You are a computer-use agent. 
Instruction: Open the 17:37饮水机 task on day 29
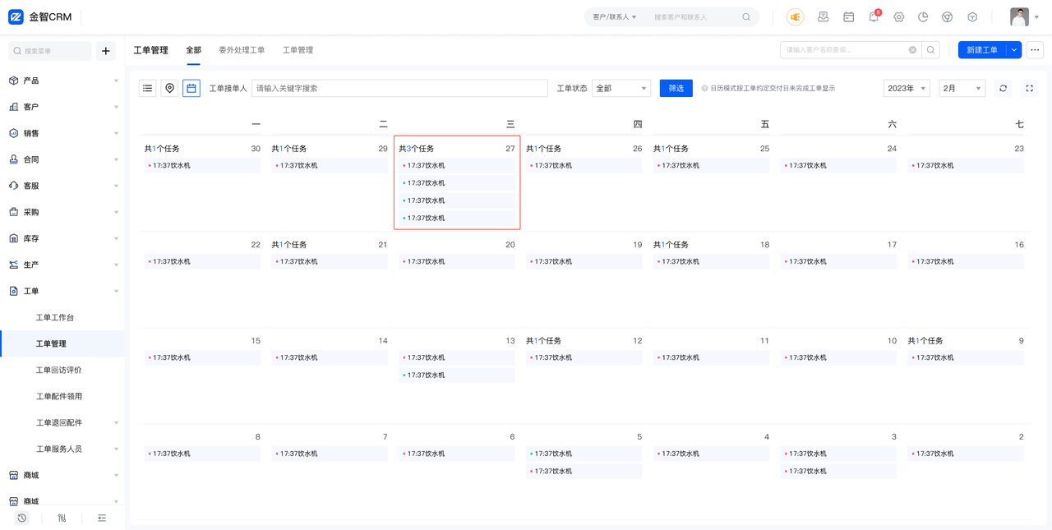[330, 166]
